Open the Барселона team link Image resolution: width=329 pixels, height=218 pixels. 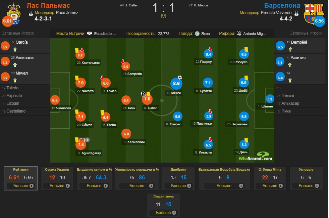pyautogui.click(x=282, y=5)
